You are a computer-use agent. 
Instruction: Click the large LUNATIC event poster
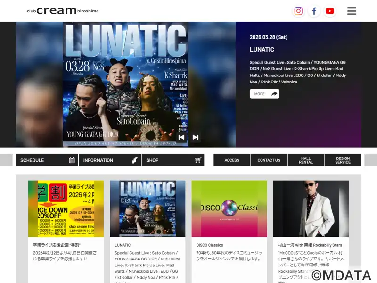coord(125,84)
